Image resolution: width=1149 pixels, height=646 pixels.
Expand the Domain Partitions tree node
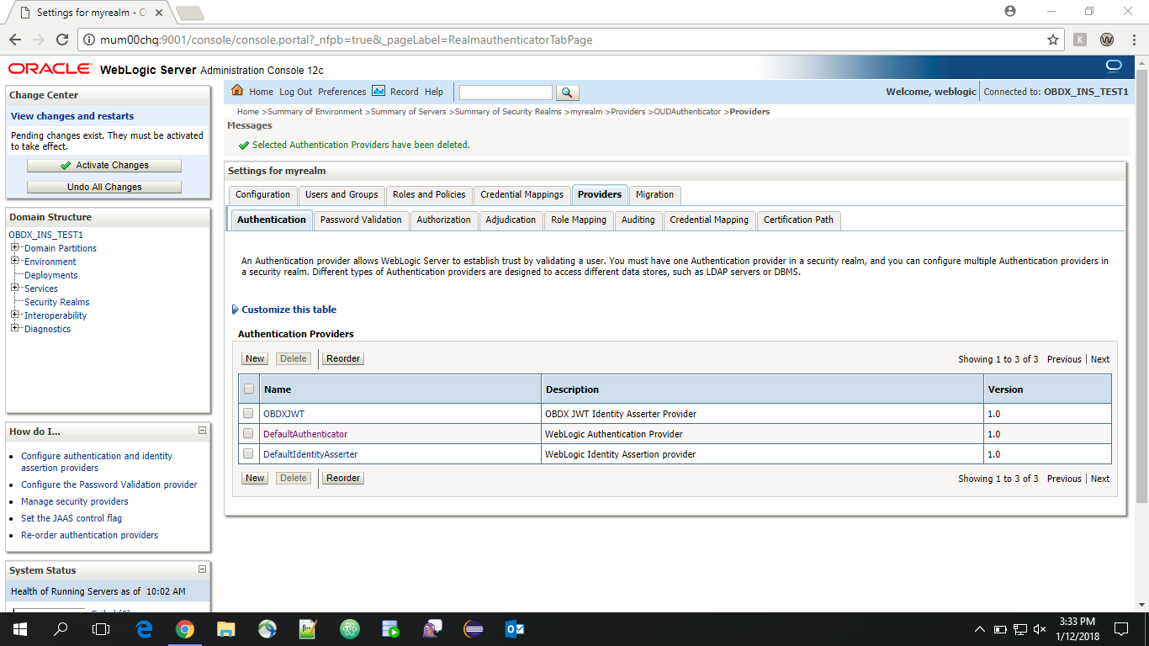click(x=15, y=247)
